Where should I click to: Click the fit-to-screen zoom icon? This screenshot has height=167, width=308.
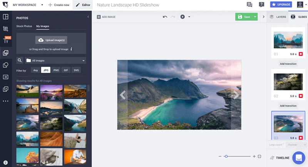(259, 156)
